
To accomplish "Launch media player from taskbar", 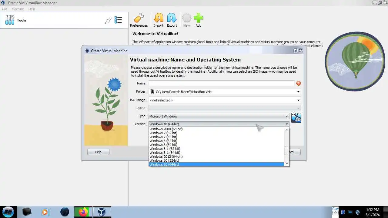I will [45, 212].
